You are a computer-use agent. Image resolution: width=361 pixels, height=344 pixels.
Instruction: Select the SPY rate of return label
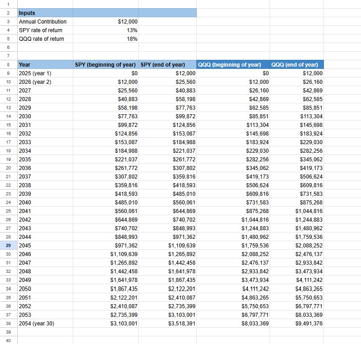coord(44,30)
